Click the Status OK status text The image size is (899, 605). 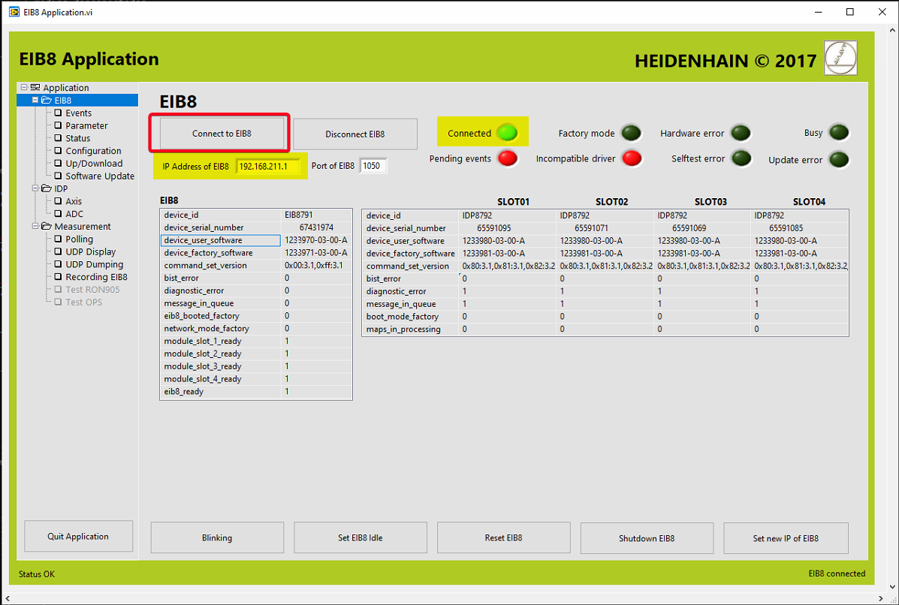pyautogui.click(x=37, y=574)
